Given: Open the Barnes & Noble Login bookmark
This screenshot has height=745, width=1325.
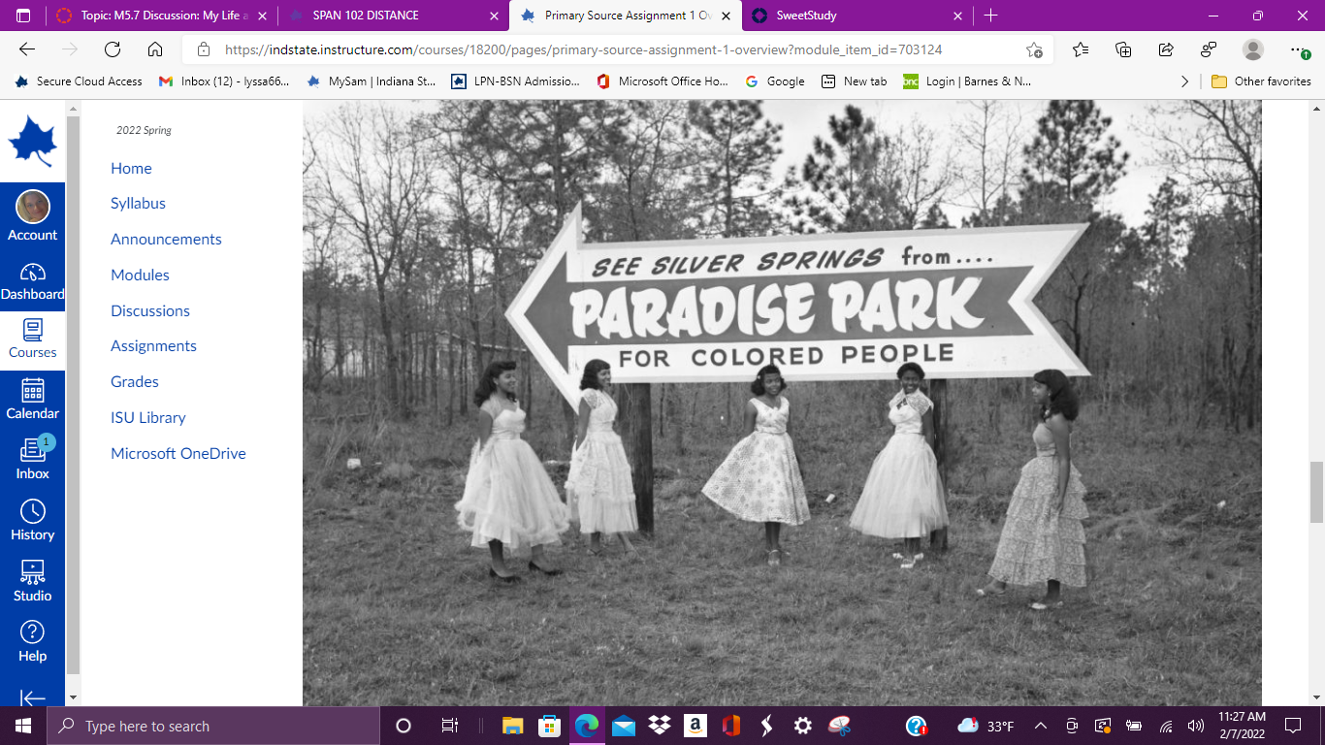Looking at the screenshot, I should click(x=966, y=81).
